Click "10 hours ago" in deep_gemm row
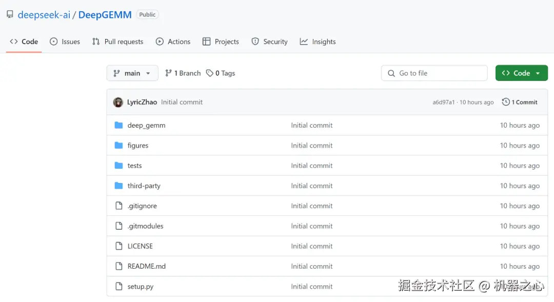 pos(520,126)
